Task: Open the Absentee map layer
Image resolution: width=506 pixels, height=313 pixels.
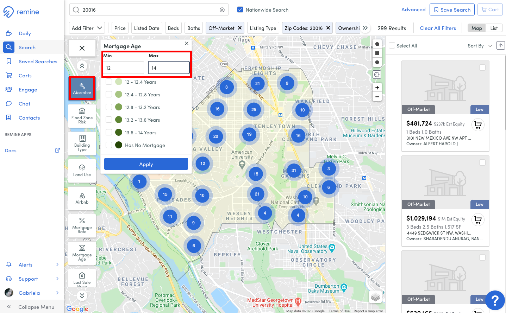Action: (x=82, y=88)
